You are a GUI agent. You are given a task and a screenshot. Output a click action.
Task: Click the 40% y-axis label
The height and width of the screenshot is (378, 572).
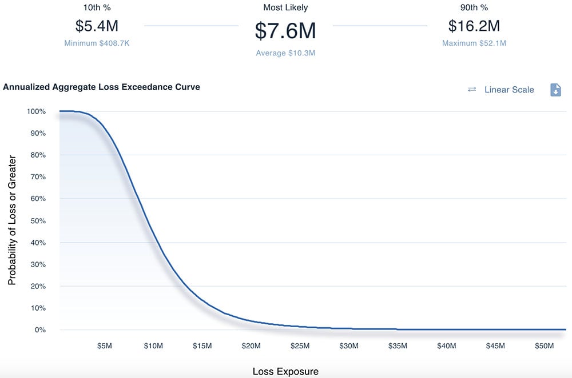click(x=38, y=243)
